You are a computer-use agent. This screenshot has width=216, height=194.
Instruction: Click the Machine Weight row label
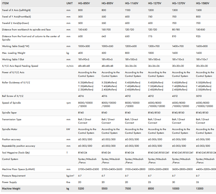11,189
